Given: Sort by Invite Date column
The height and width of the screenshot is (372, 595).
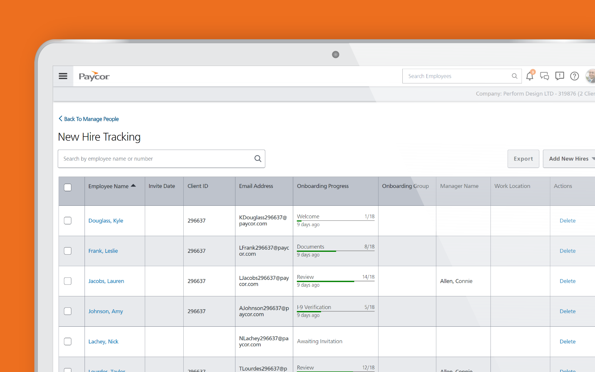Looking at the screenshot, I should click(x=162, y=186).
